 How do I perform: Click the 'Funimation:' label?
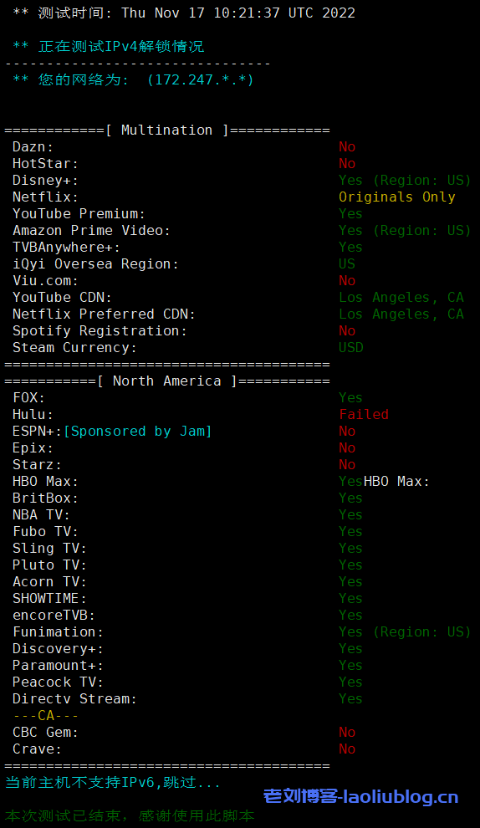tap(58, 631)
